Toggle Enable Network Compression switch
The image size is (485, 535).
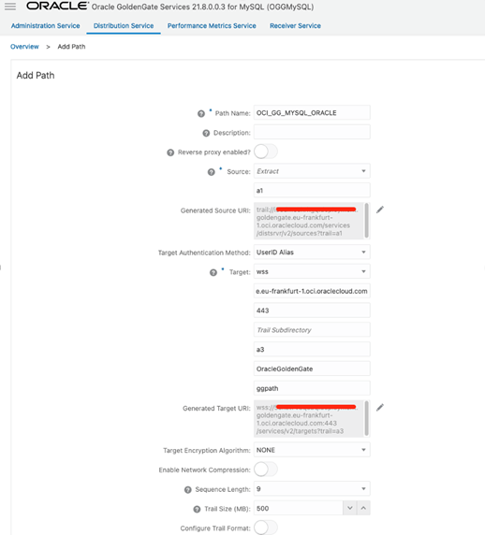(266, 470)
